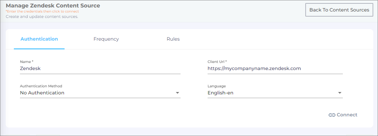Choose the English-en language combo box
The image size is (378, 136).
(x=275, y=93)
